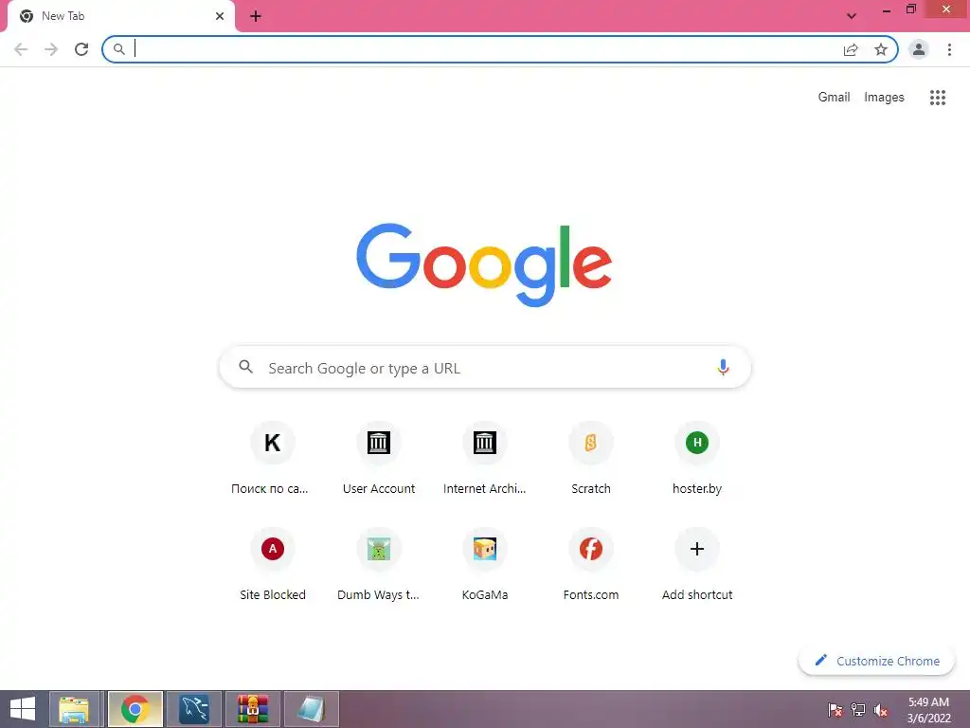Open the Site Blocked shortcut
Viewport: 970px width, 728px height.
point(272,565)
